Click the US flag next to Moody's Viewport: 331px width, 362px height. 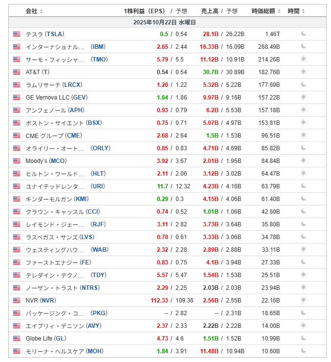coord(17,161)
